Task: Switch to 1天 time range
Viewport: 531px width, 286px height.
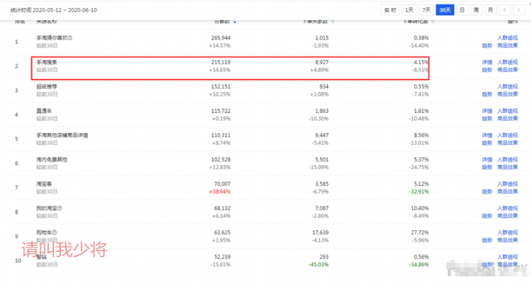Action: click(x=409, y=10)
